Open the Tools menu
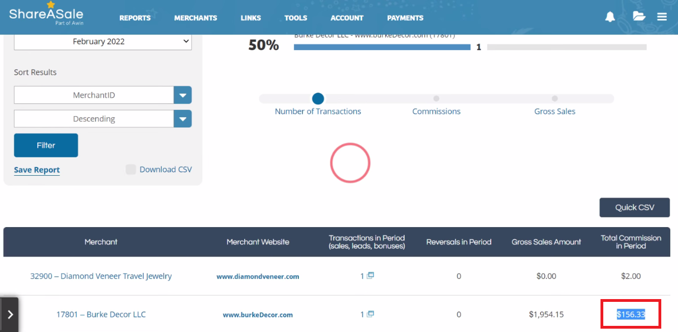 [296, 18]
